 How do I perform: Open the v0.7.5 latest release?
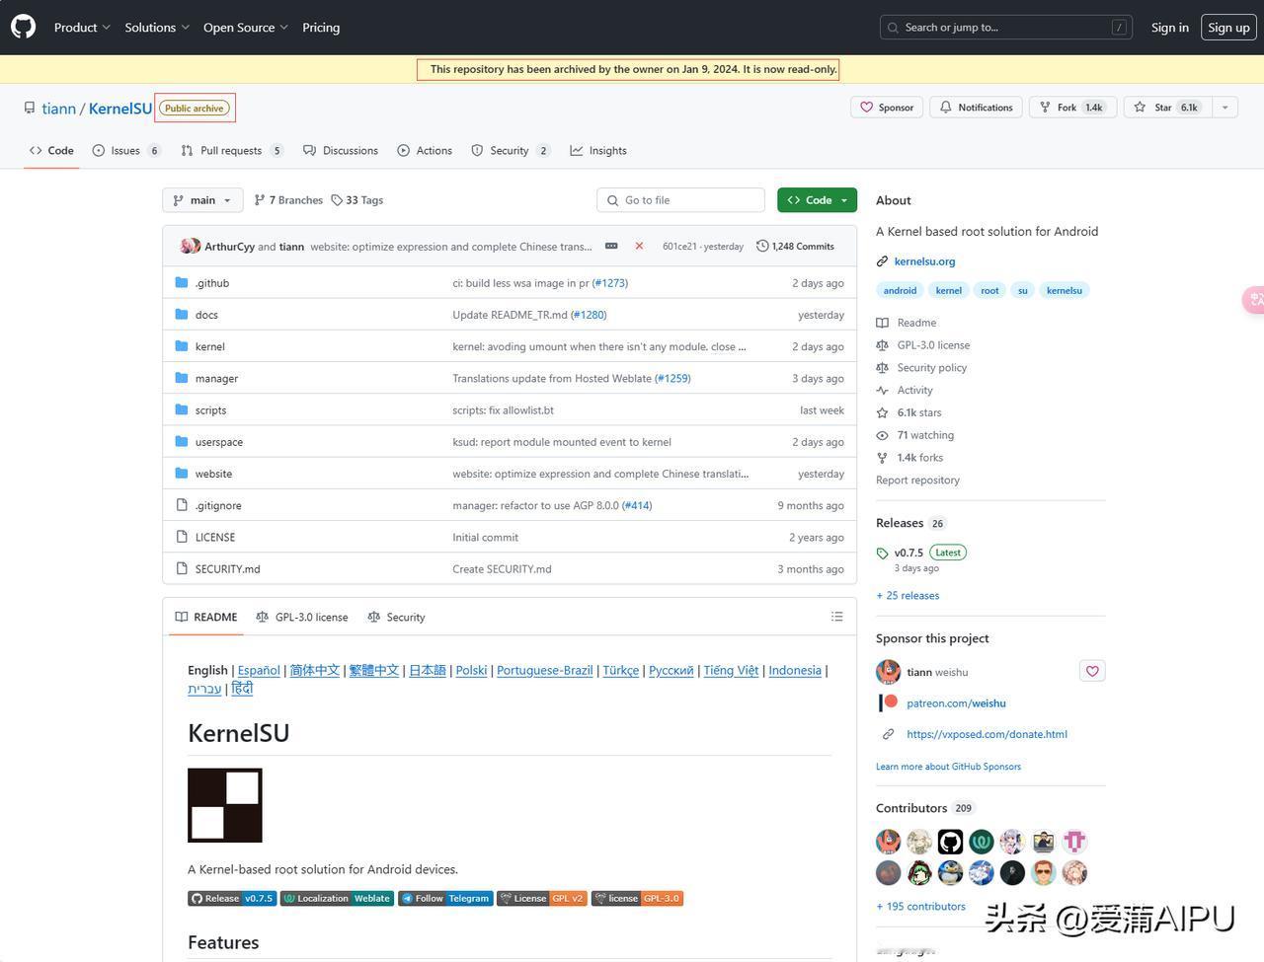click(x=908, y=553)
